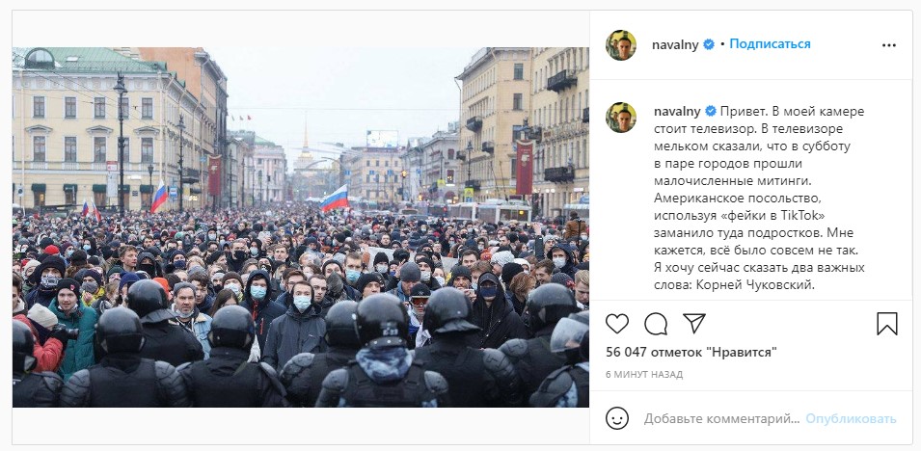Open the navalny username in the header
The height and width of the screenshot is (451, 921).
coord(675,45)
